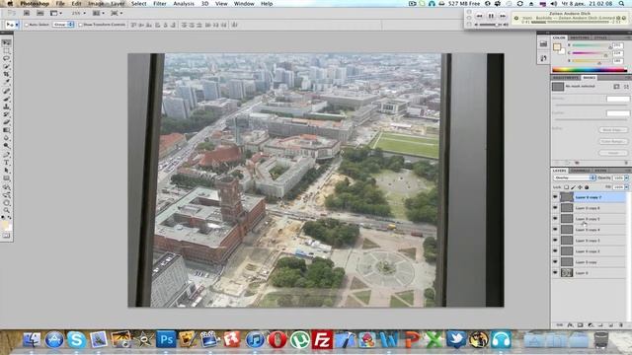Select the Quick Selection tool
The width and height of the screenshot is (632, 355).
7,67
